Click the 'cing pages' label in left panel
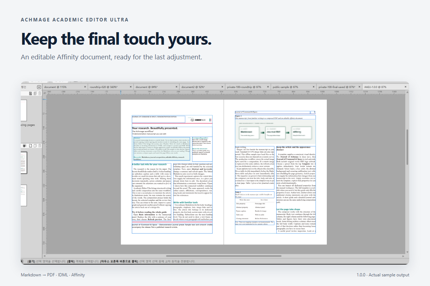This screenshot has width=430, height=286. tap(28, 125)
